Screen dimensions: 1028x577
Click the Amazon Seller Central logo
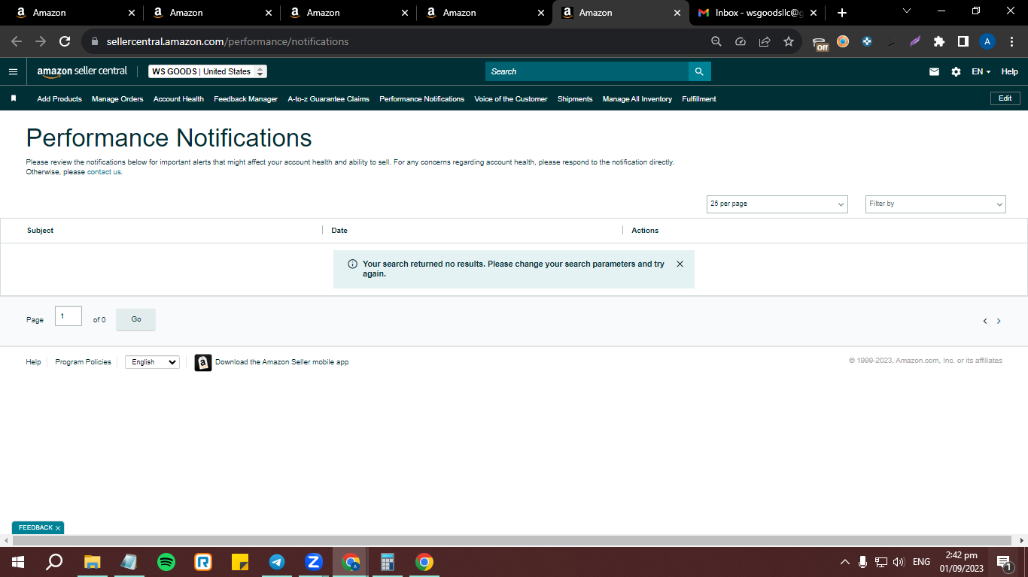pyautogui.click(x=82, y=71)
